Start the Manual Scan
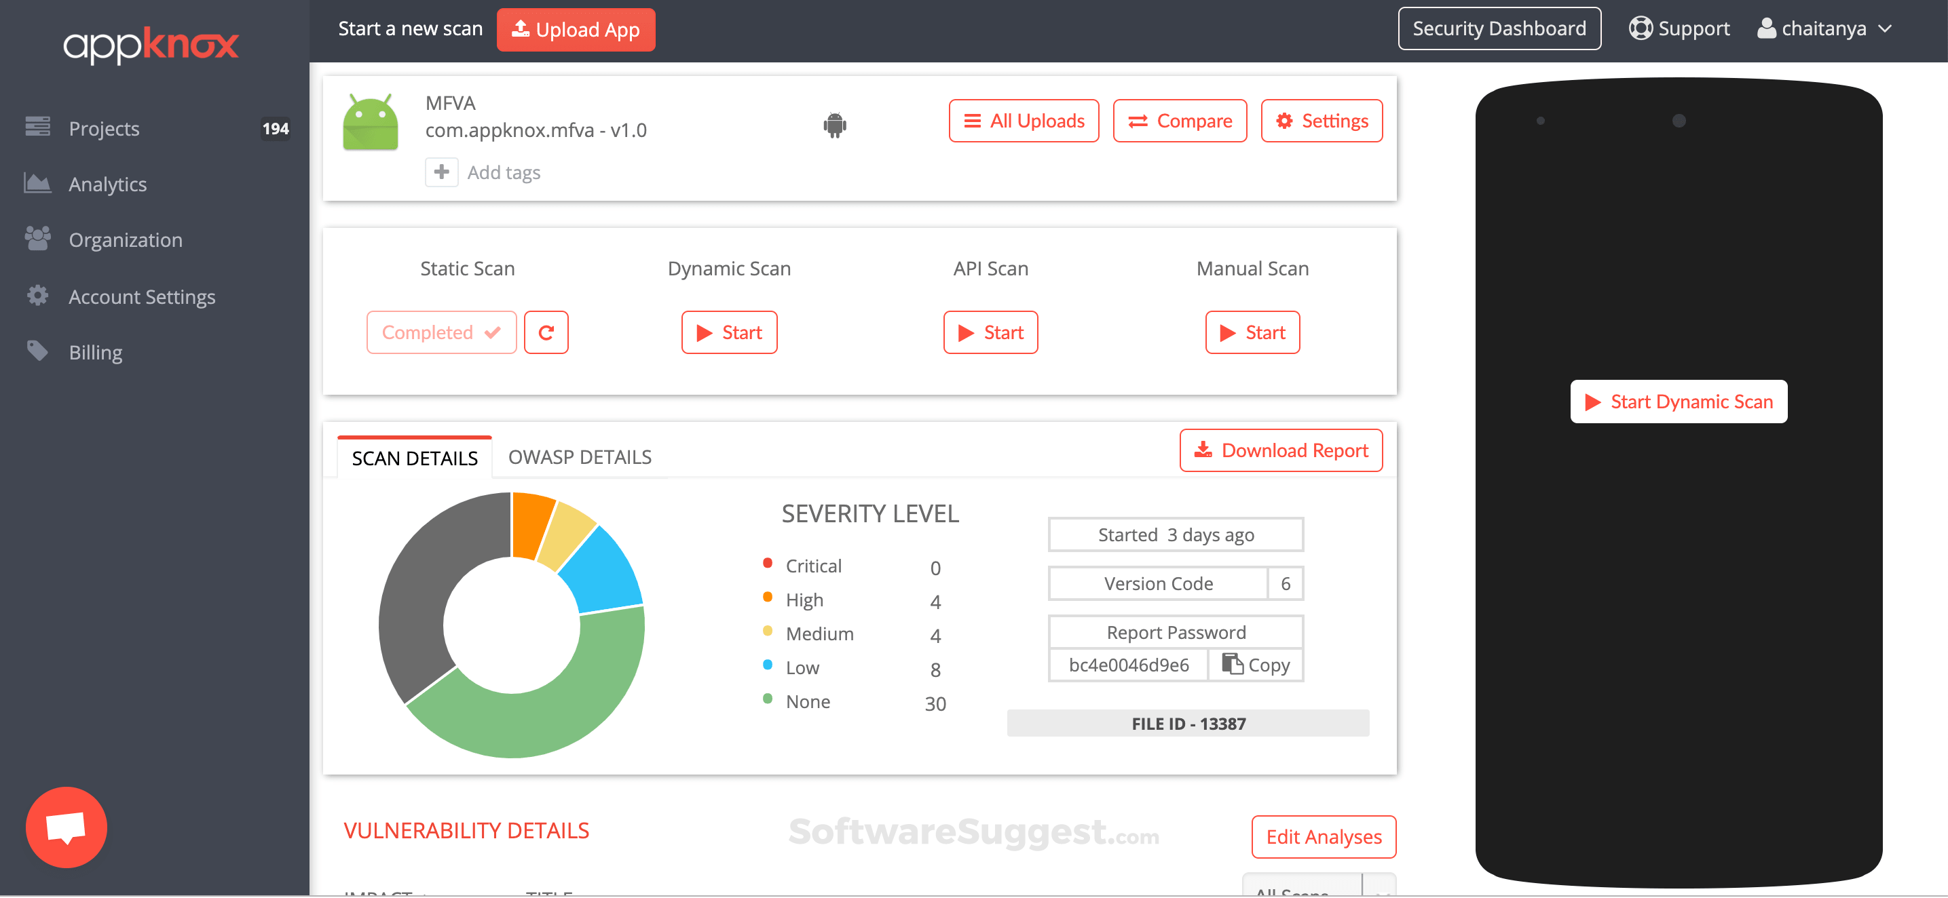The image size is (1948, 898). pyautogui.click(x=1252, y=332)
